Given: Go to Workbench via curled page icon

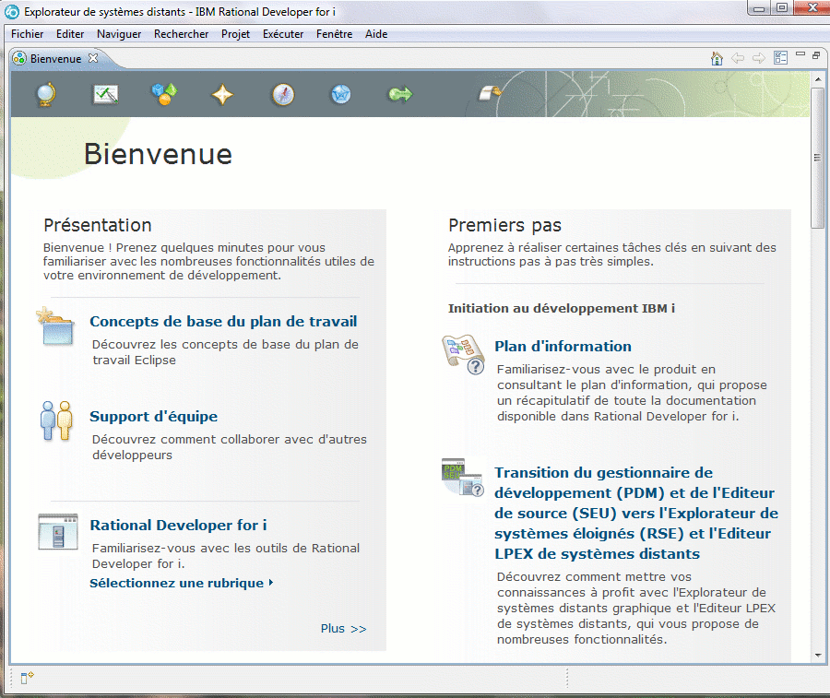Looking at the screenshot, I should (x=491, y=93).
